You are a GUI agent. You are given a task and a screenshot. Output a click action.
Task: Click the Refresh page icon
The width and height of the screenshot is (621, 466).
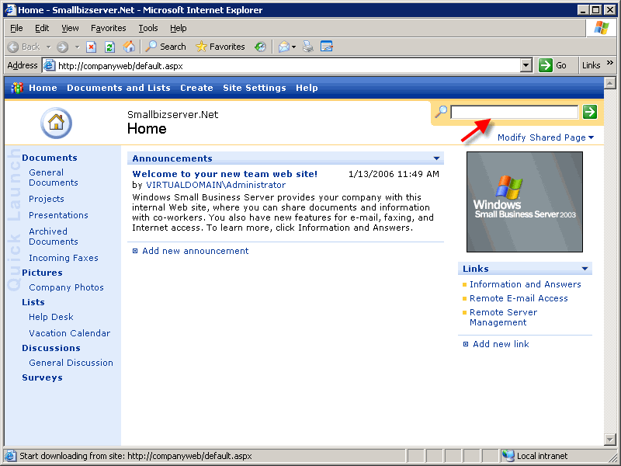click(109, 47)
